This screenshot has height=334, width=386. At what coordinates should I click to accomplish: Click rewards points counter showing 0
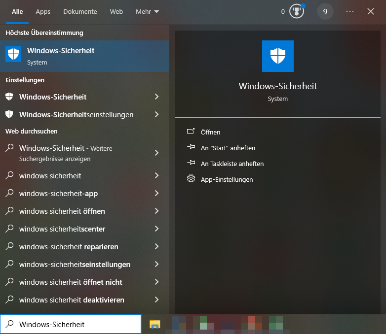tap(283, 11)
